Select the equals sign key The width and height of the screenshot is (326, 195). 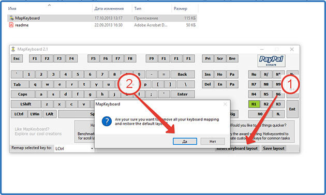click(x=164, y=74)
